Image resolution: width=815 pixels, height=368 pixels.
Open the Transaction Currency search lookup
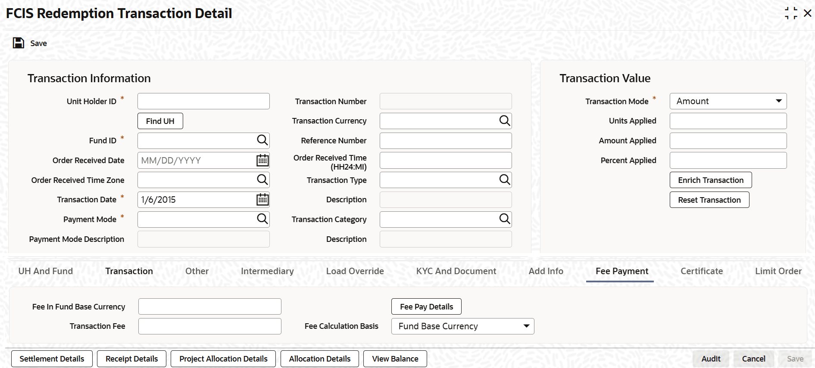[x=504, y=121]
